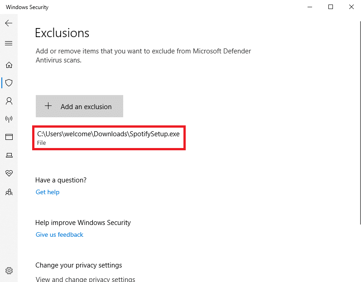361x282 pixels.
Task: Open the hamburger navigation menu
Action: (9, 43)
